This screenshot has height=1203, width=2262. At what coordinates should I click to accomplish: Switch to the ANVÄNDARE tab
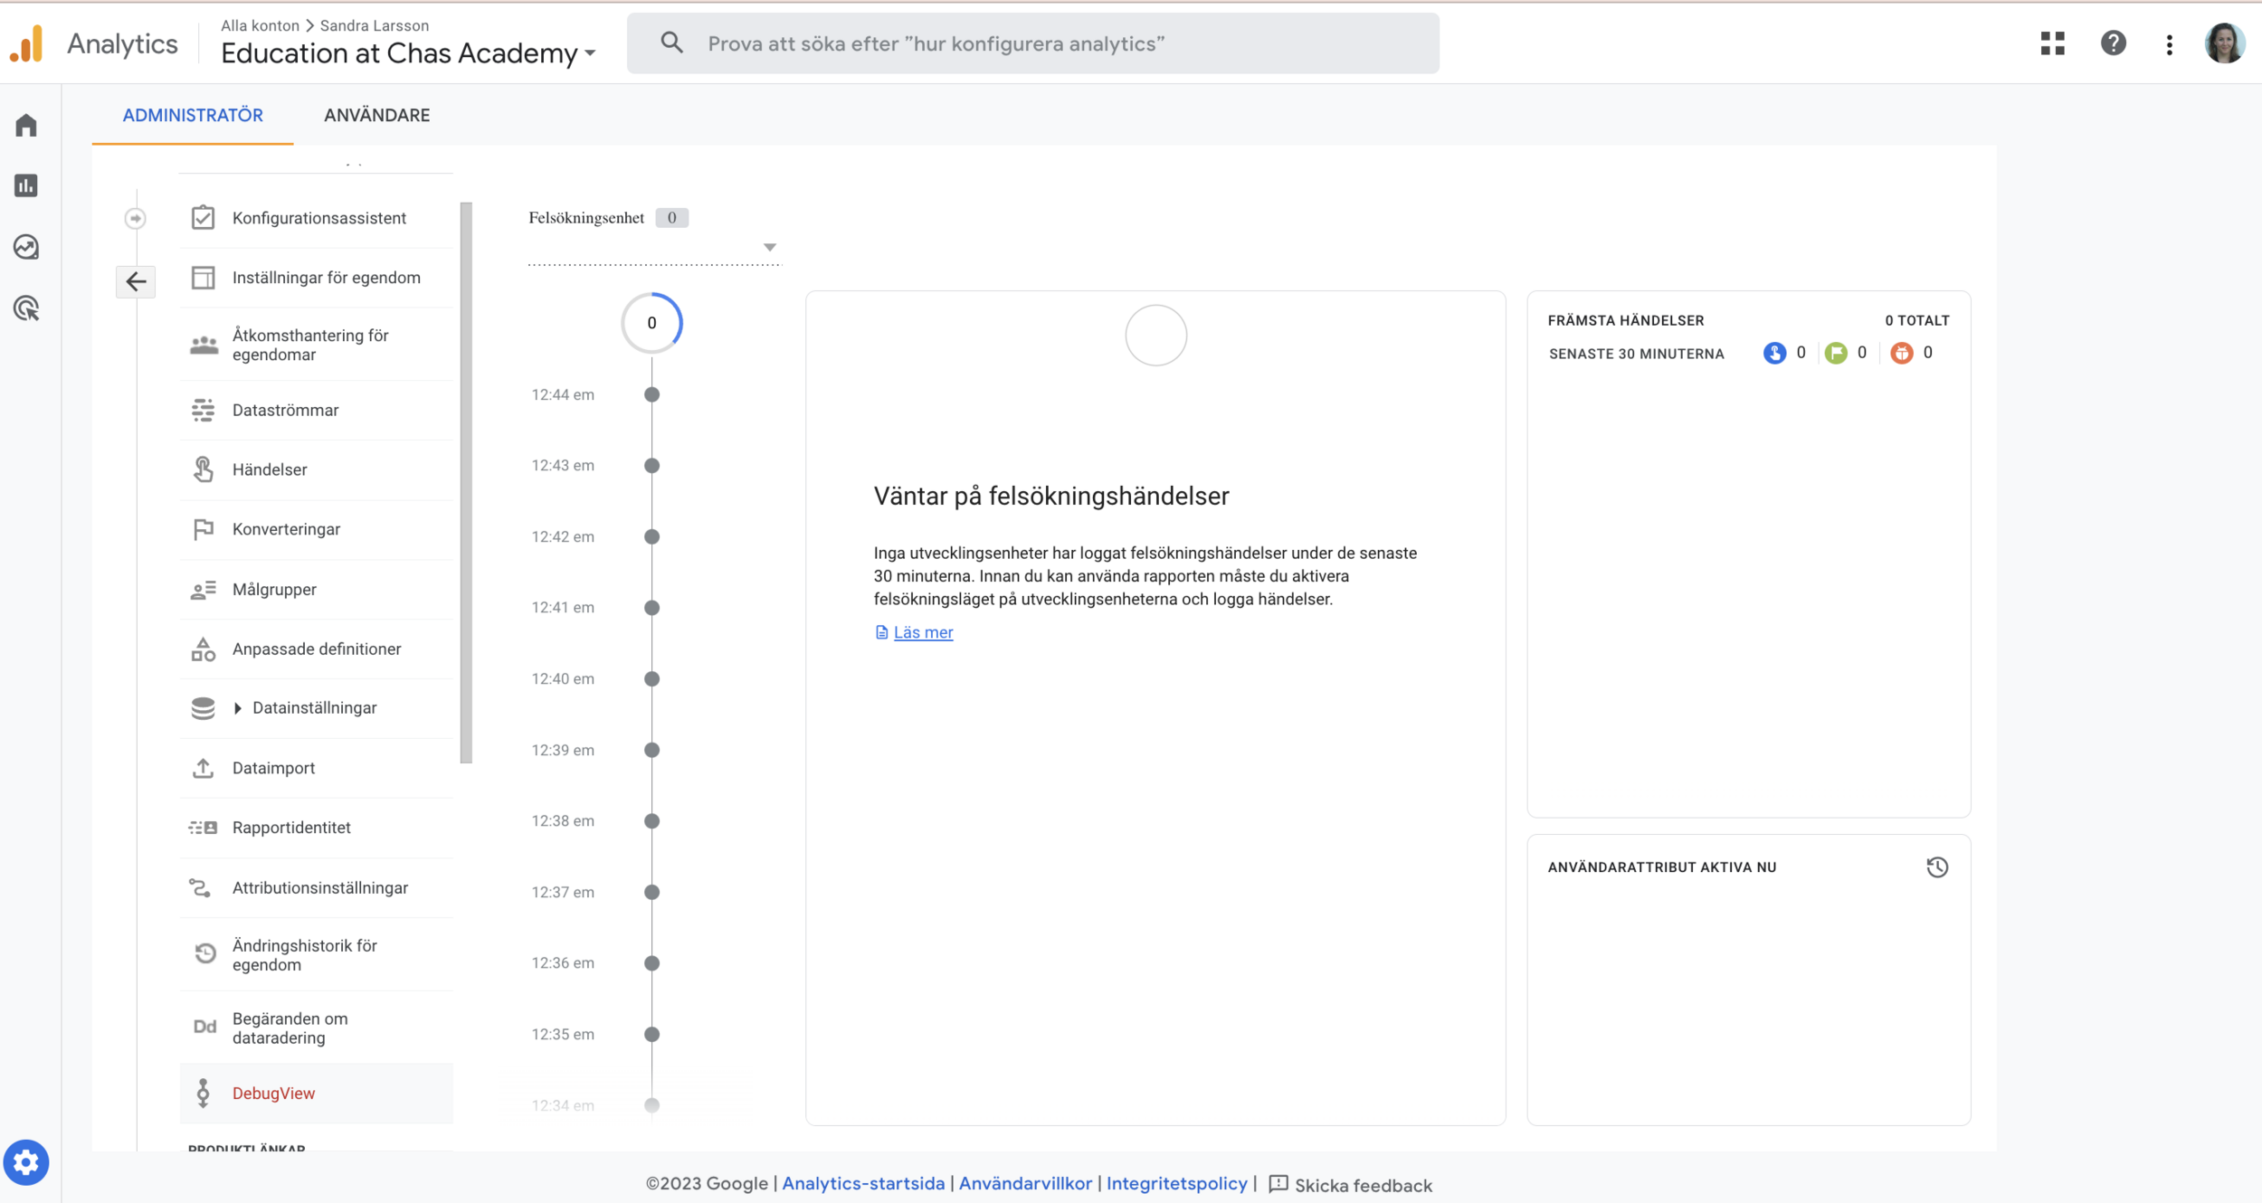[376, 116]
